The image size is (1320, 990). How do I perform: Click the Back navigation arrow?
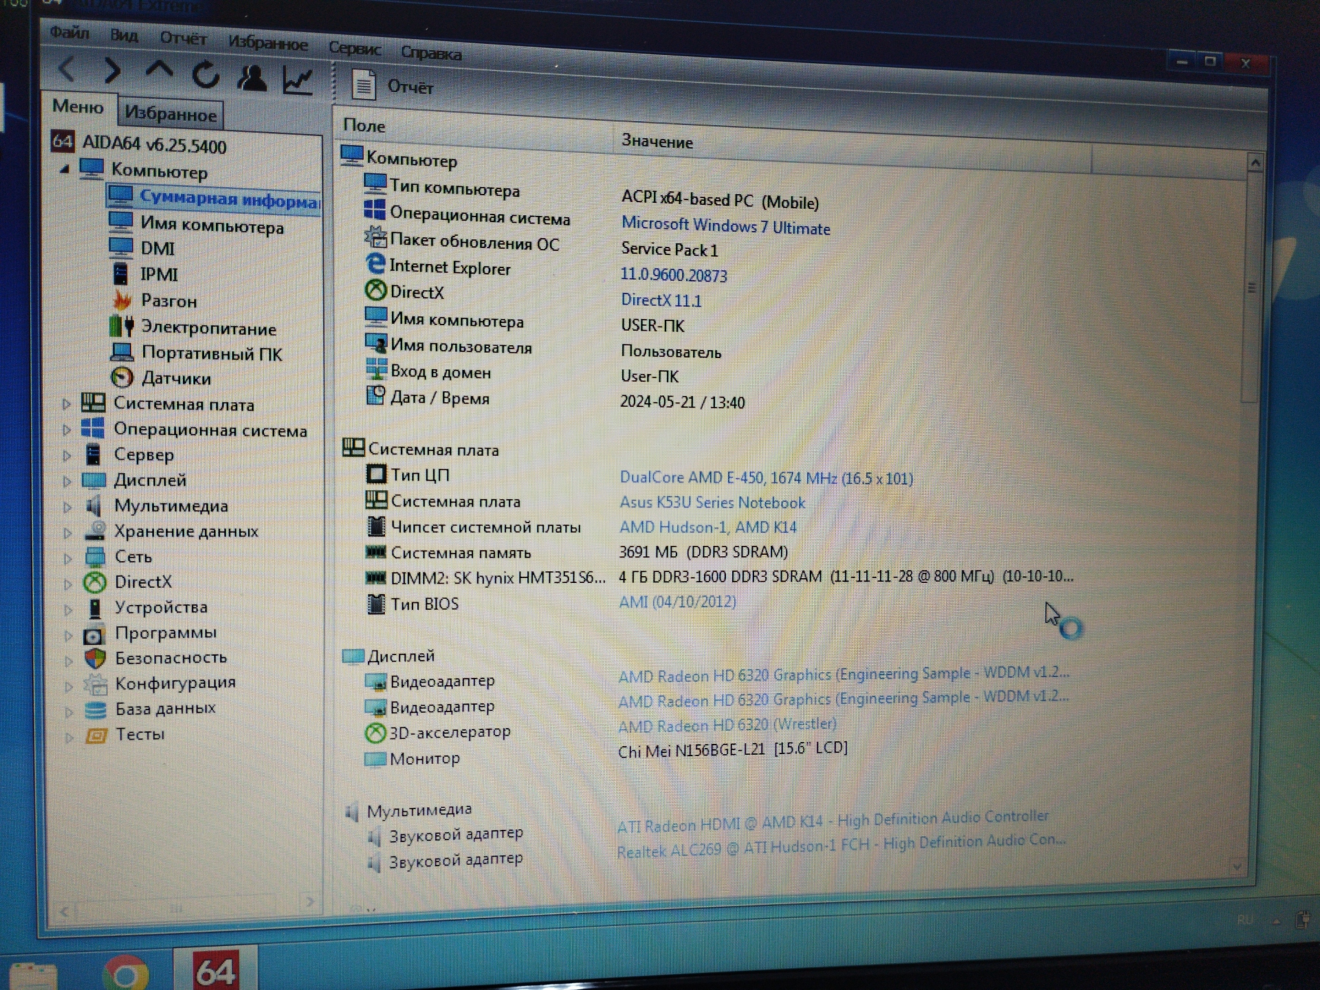(x=67, y=69)
